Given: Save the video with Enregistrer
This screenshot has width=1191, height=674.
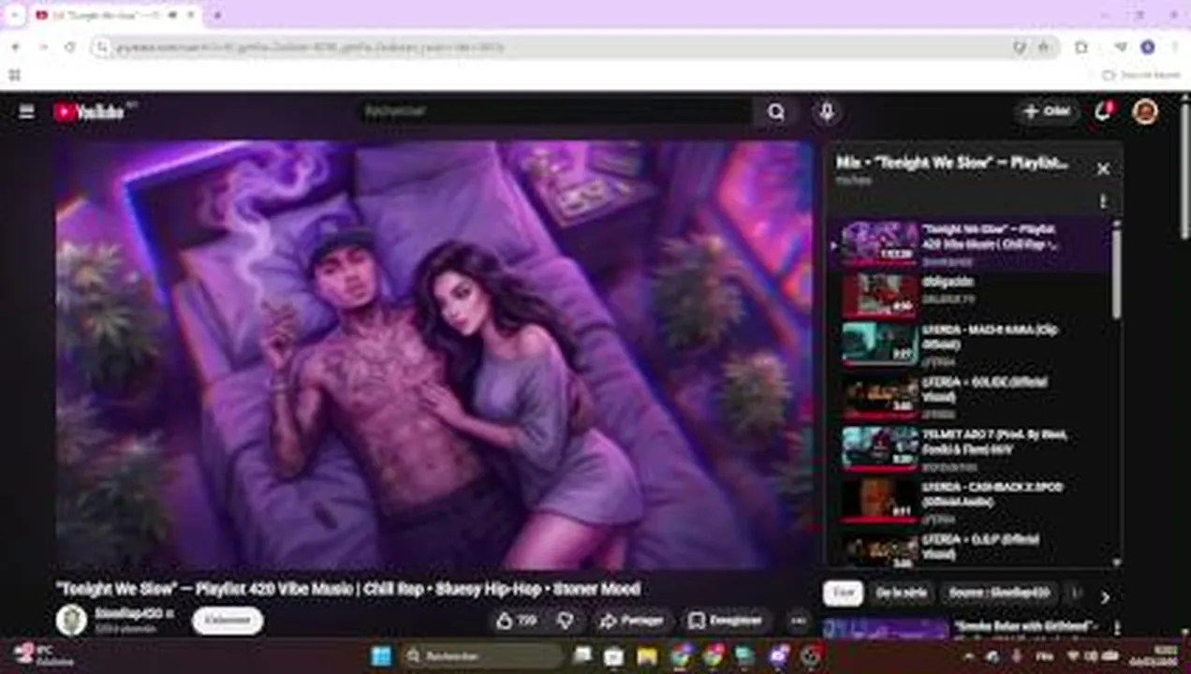Looking at the screenshot, I should (x=726, y=621).
